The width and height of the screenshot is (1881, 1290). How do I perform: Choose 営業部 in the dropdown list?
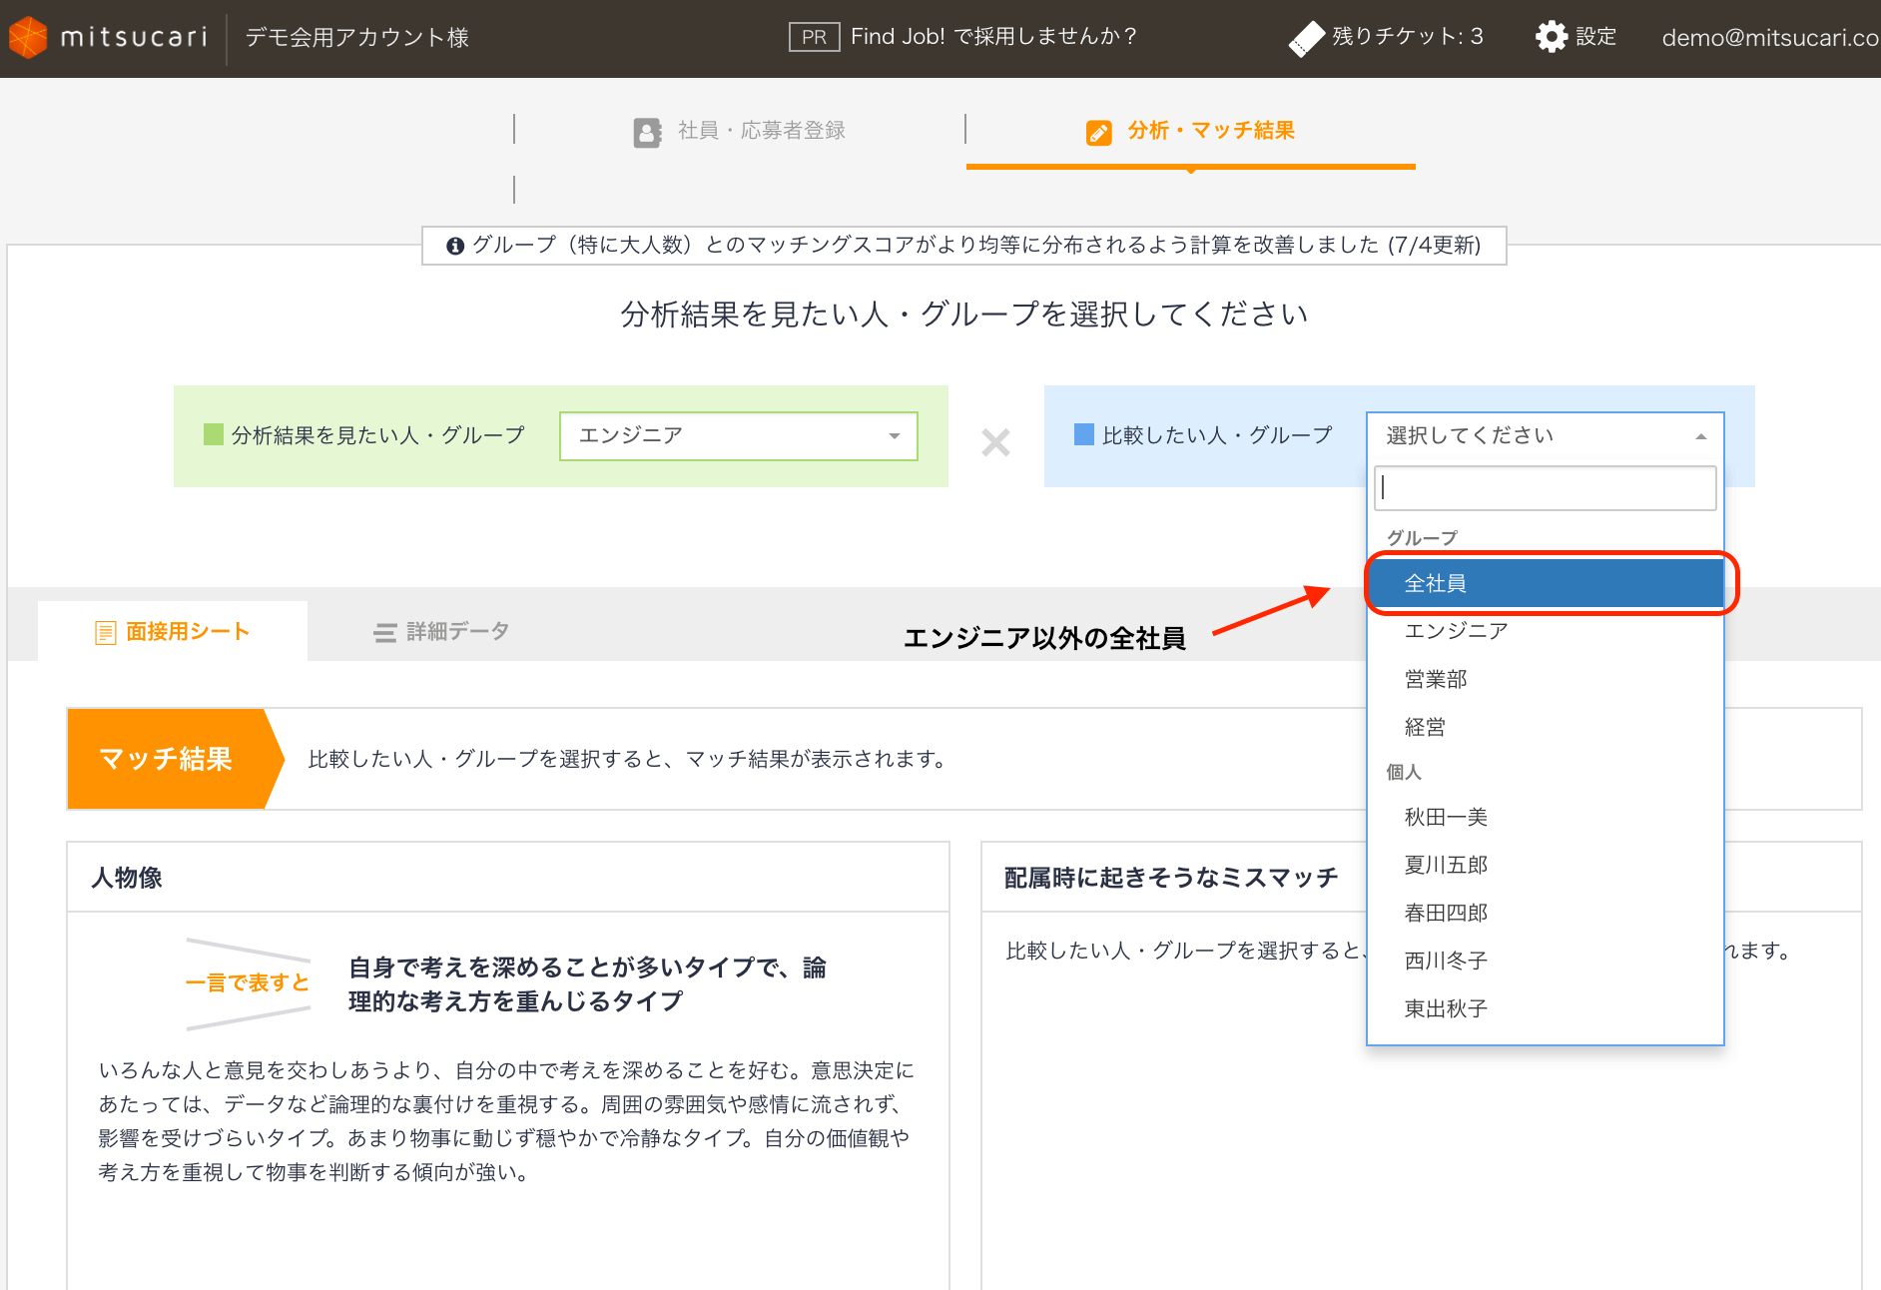click(1436, 680)
